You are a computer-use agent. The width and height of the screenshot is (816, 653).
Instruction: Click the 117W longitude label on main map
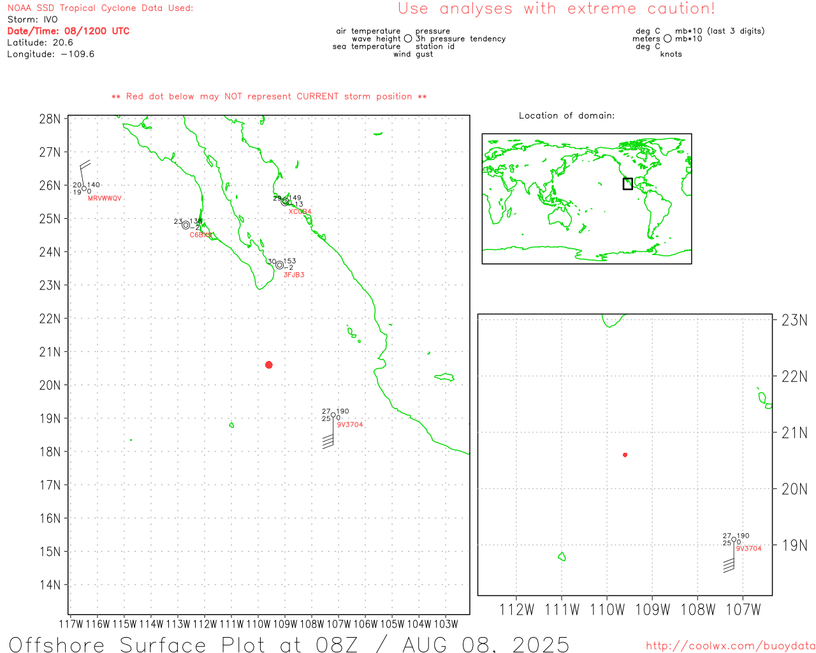pyautogui.click(x=71, y=624)
